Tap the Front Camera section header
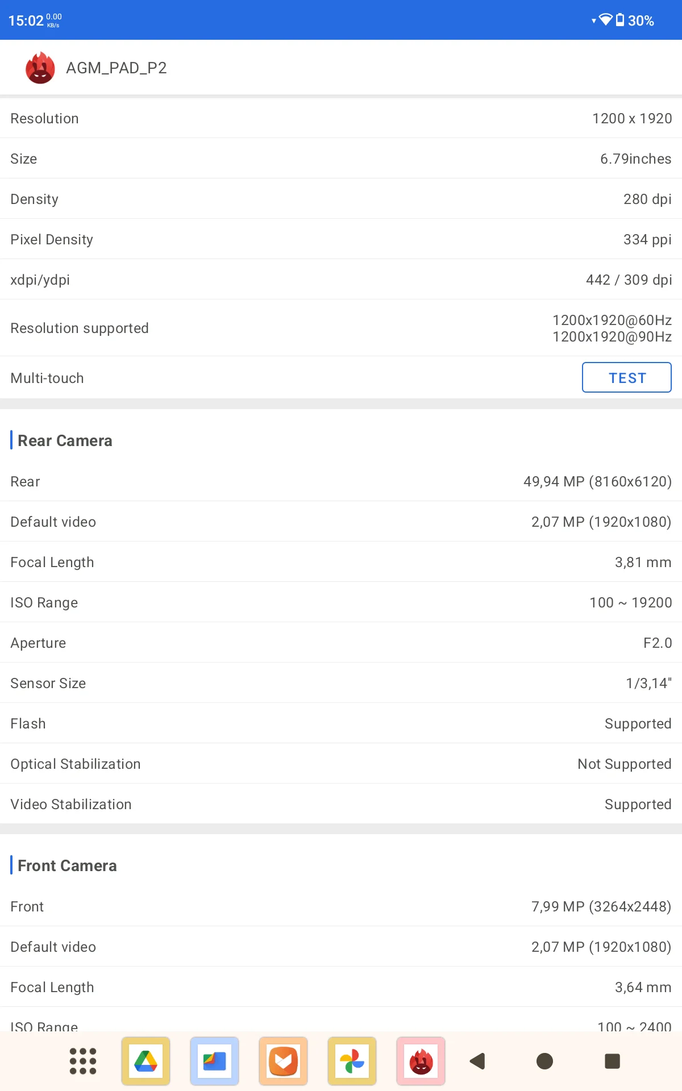The image size is (682, 1091). (x=67, y=865)
